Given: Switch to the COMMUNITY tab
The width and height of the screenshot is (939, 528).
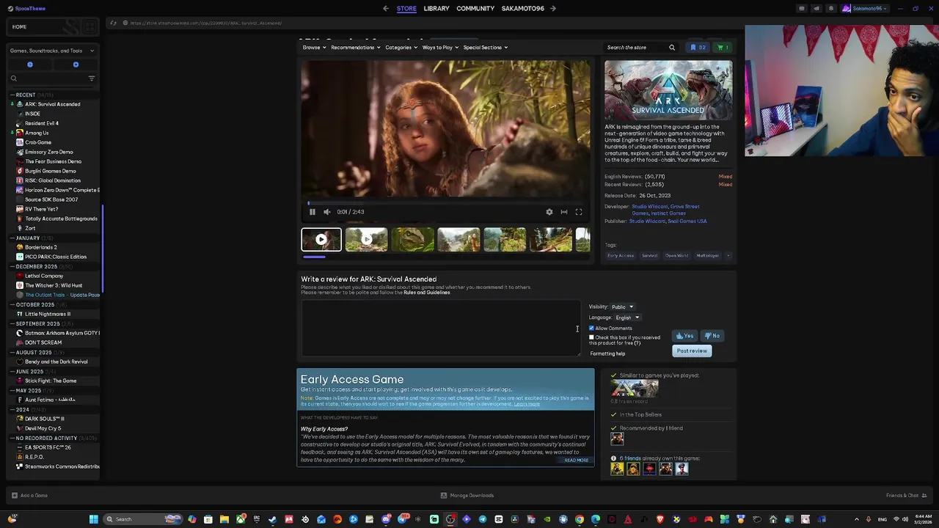Looking at the screenshot, I should (x=475, y=9).
